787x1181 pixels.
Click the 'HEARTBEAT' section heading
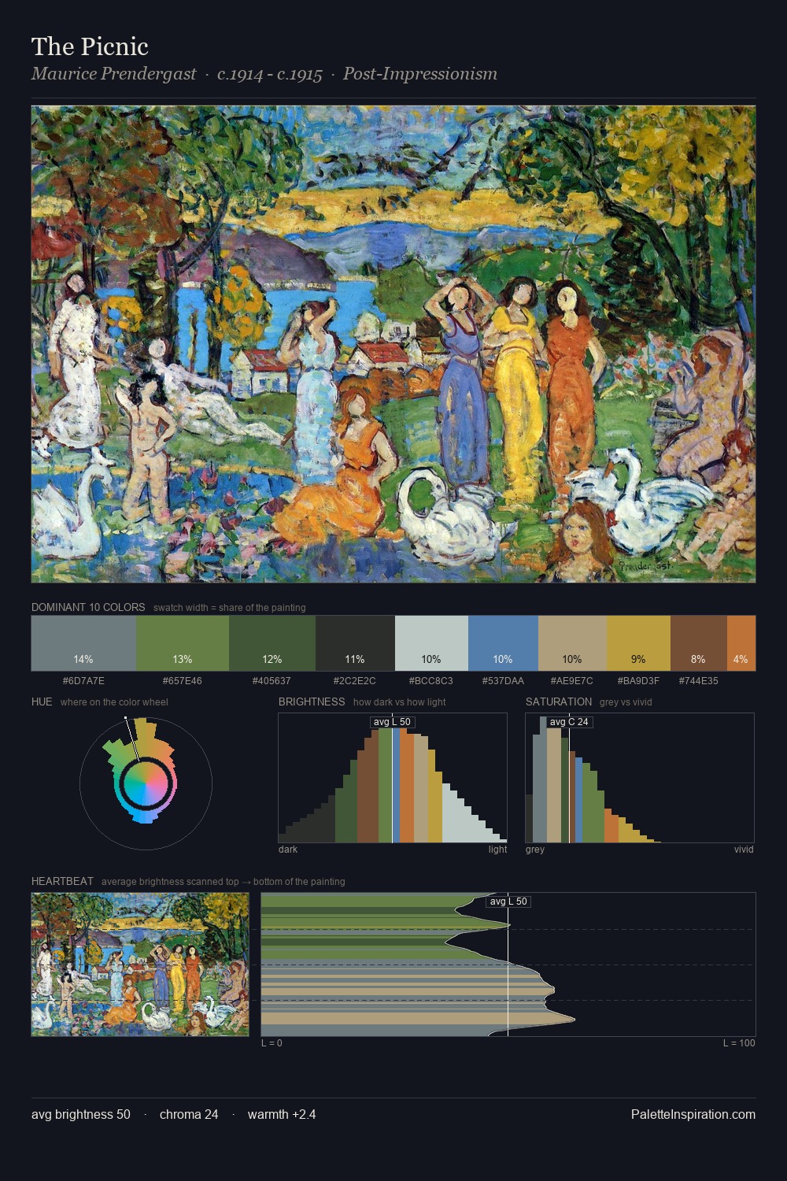(62, 881)
